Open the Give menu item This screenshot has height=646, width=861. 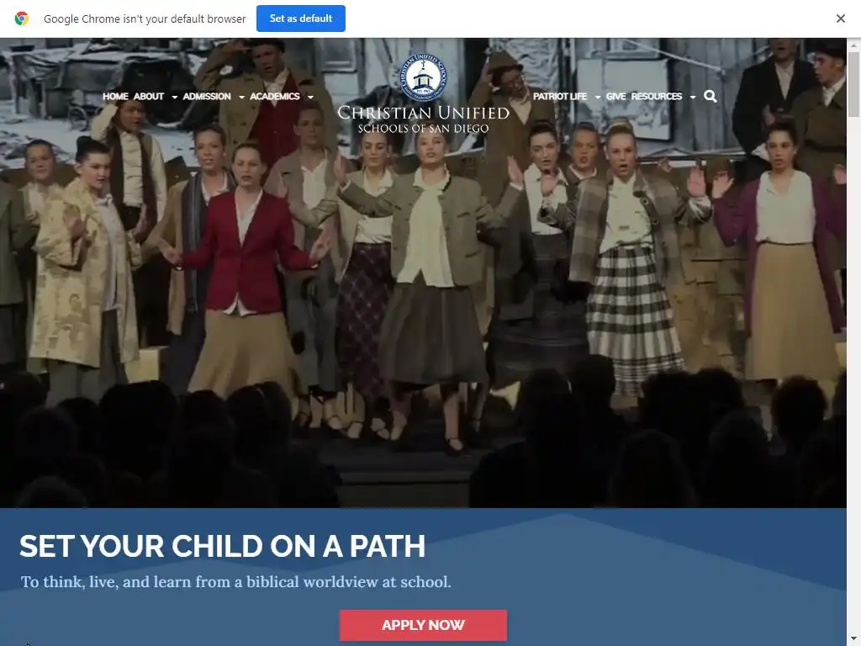[x=615, y=97]
